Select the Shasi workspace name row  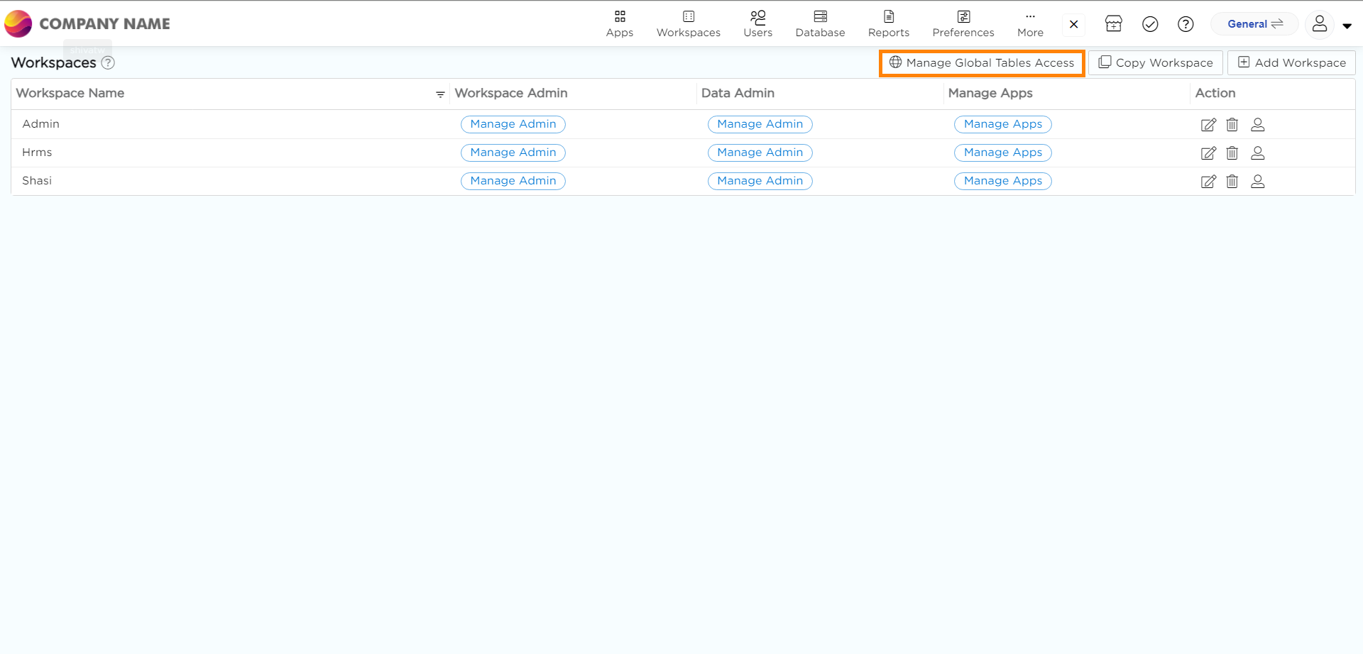pos(37,181)
